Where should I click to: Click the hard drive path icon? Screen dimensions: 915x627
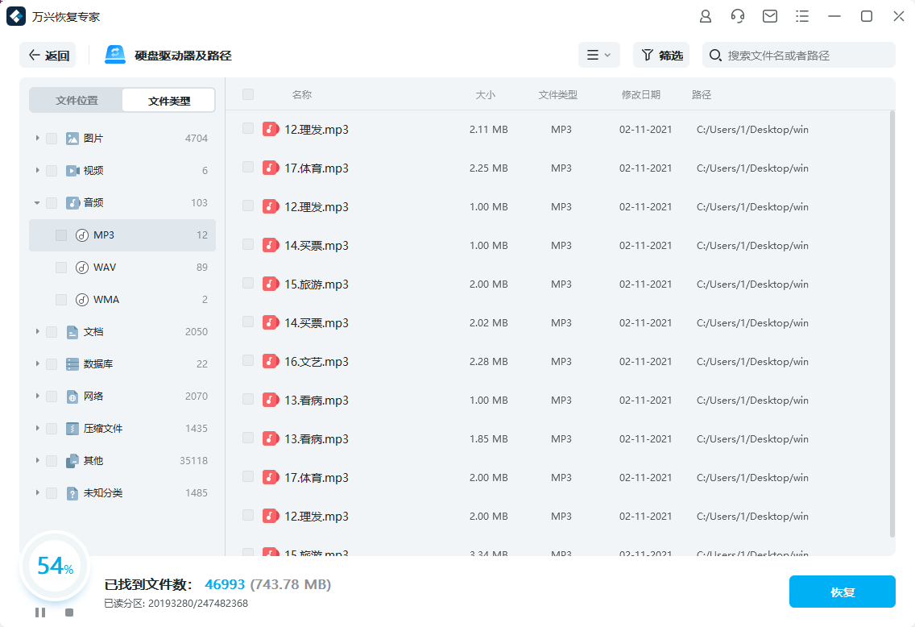pos(115,55)
